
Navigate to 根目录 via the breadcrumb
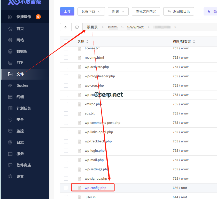tap(92, 27)
